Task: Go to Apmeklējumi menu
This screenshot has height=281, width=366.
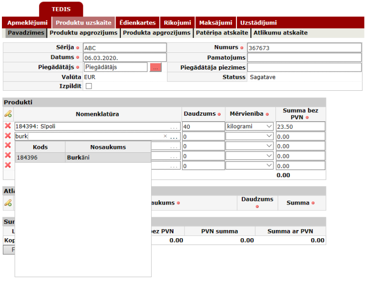Action: pyautogui.click(x=27, y=23)
